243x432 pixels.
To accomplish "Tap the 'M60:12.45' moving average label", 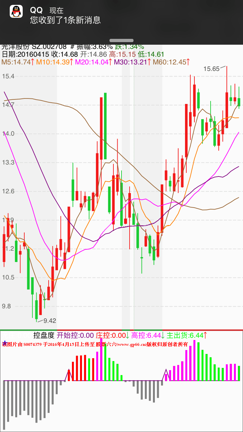I will pyautogui.click(x=172, y=62).
